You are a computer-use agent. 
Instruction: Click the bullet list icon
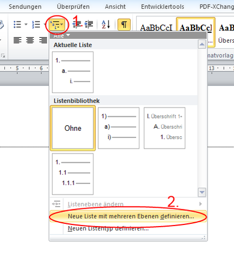(17, 24)
